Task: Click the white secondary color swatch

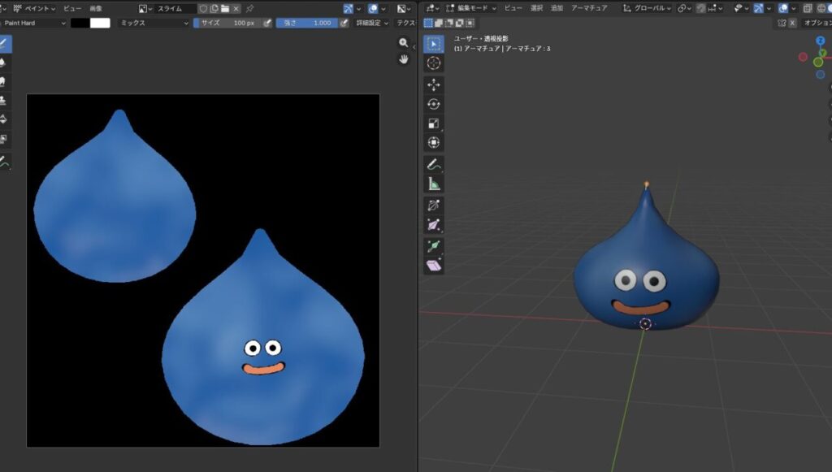Action: click(100, 23)
